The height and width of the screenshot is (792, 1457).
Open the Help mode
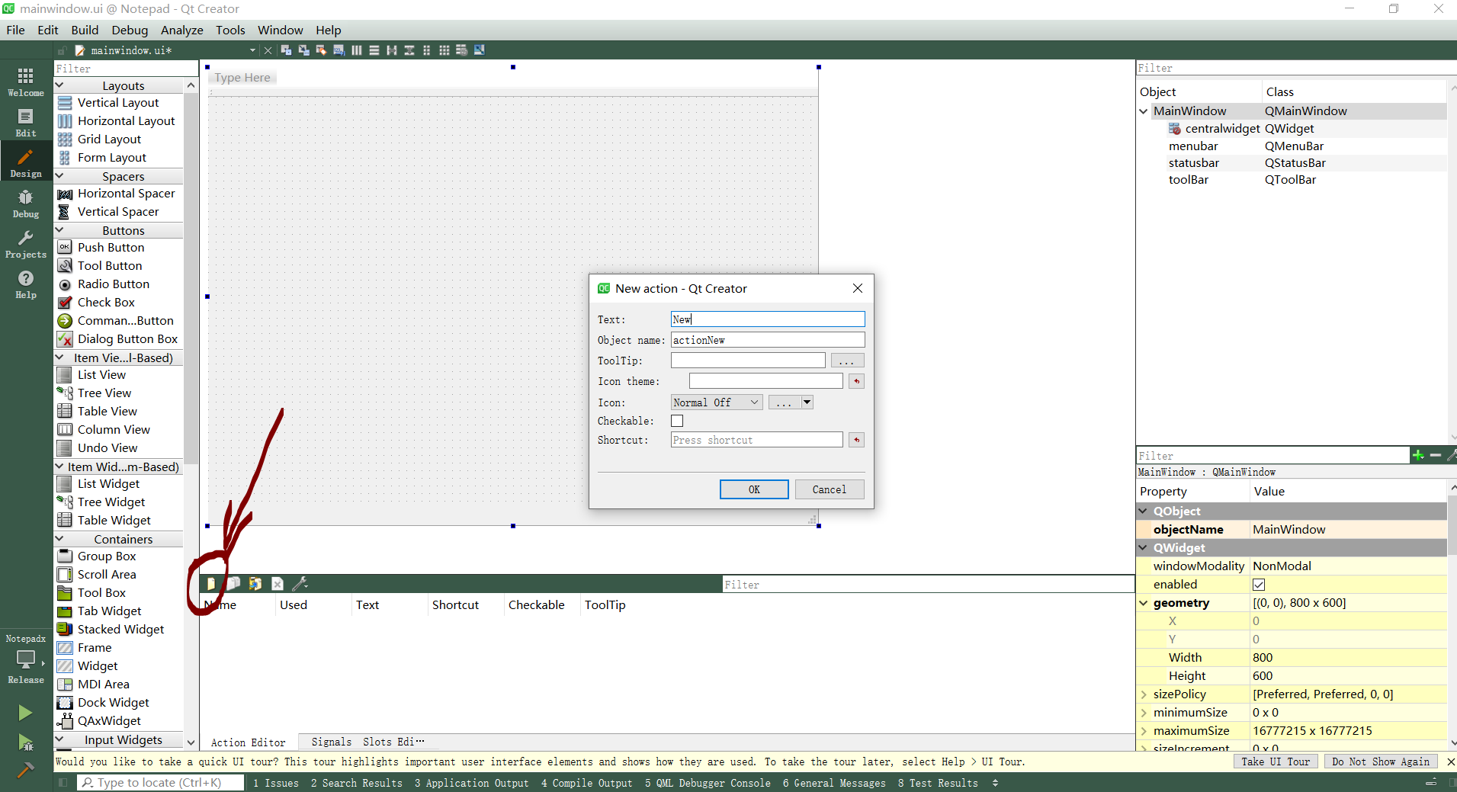(26, 284)
